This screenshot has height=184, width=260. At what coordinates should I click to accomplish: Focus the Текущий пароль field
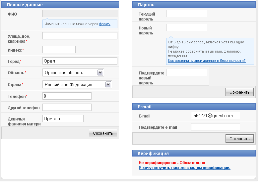(x=186, y=14)
